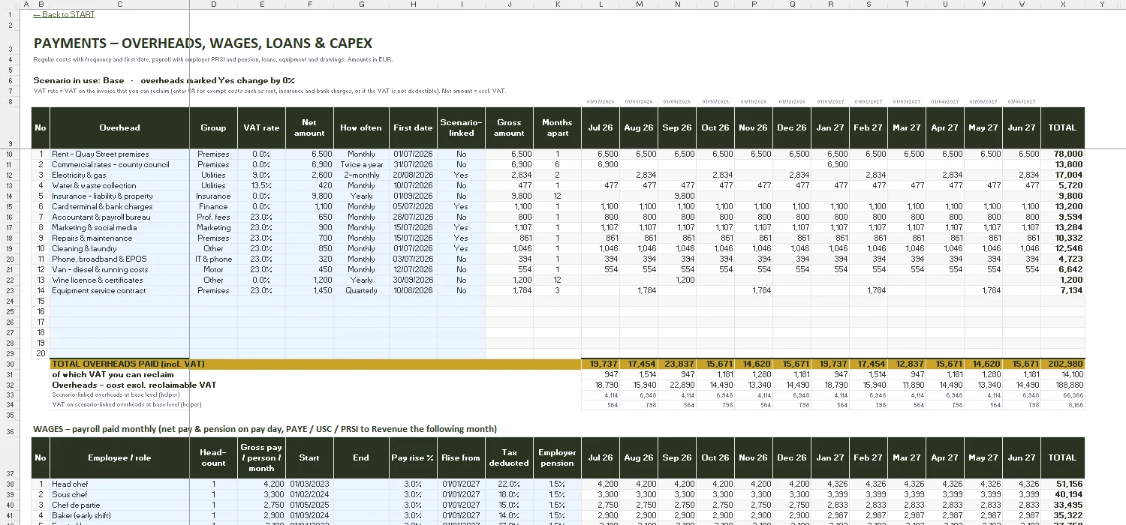Select the Head chef total 51,156
1126x525 pixels.
1062,484
